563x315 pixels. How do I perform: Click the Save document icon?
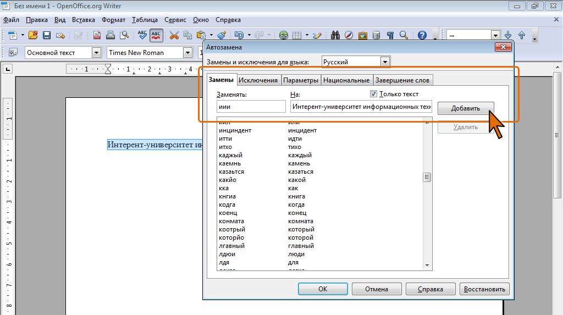(47, 35)
